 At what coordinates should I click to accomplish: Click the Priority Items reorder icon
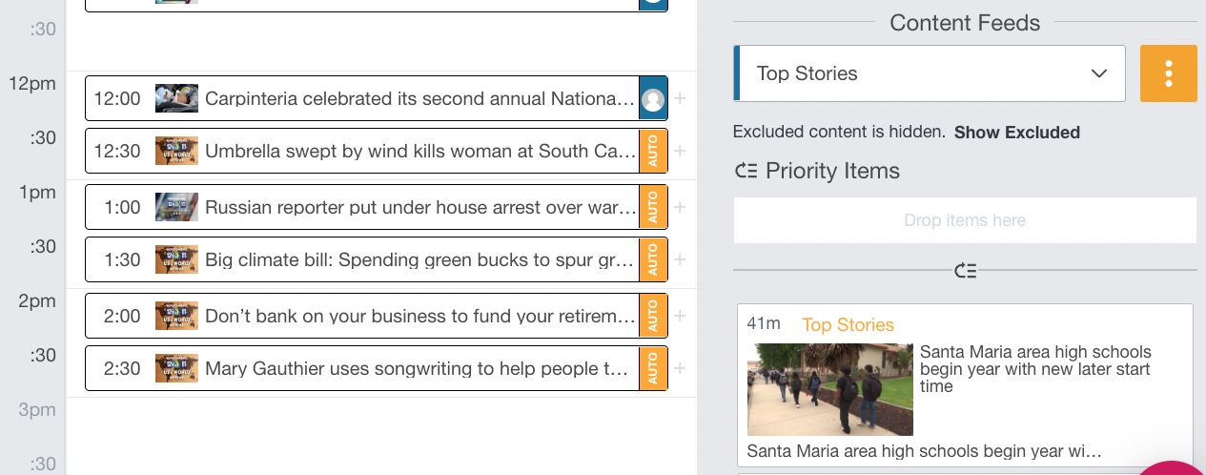(x=746, y=172)
